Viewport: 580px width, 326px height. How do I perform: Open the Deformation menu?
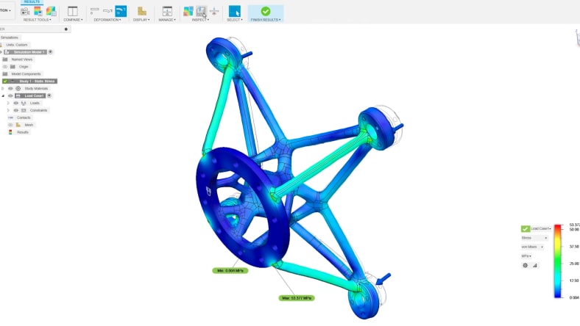click(107, 20)
